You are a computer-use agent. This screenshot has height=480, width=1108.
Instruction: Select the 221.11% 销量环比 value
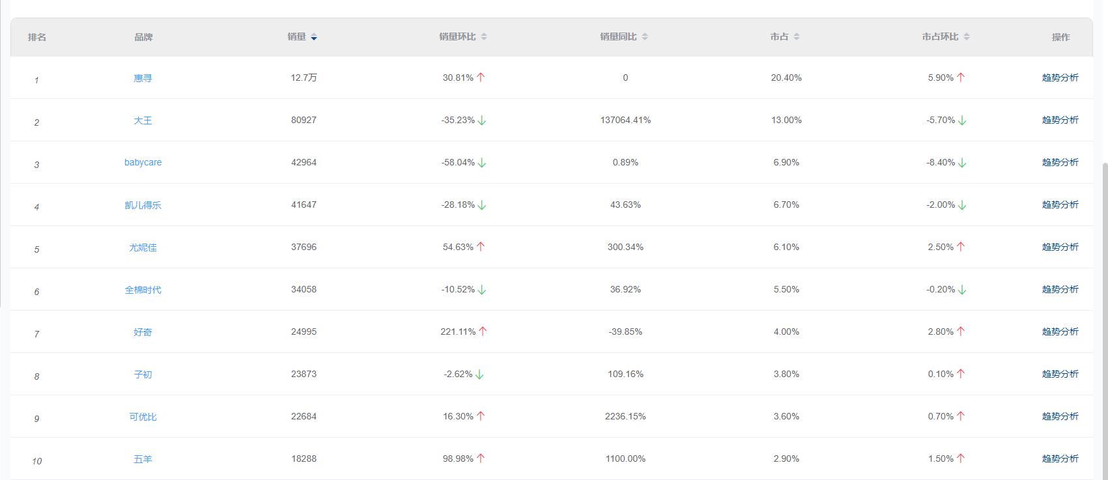458,332
